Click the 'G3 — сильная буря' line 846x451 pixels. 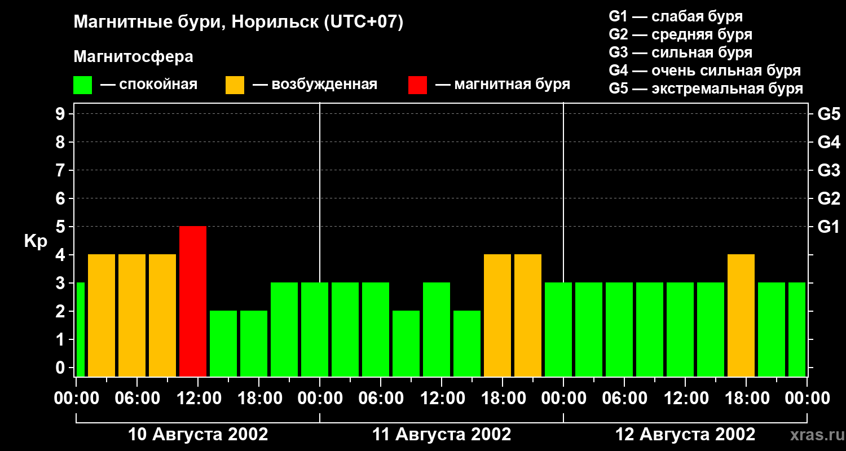pos(681,52)
